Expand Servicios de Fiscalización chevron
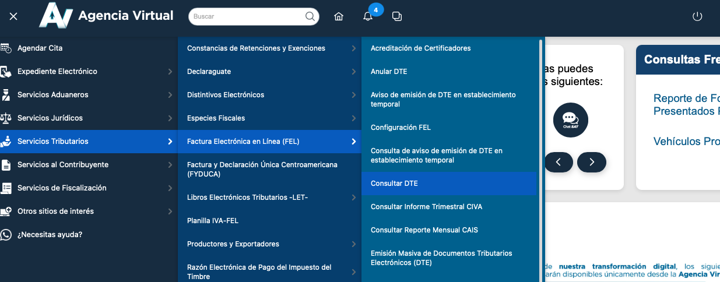The width and height of the screenshot is (720, 282). pos(170,188)
